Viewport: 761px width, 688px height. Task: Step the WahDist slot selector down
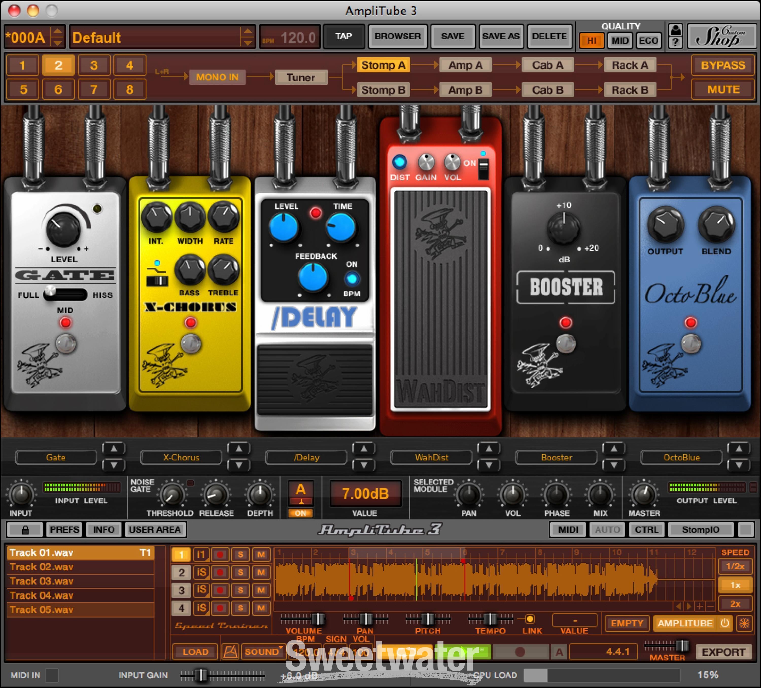[x=489, y=465]
